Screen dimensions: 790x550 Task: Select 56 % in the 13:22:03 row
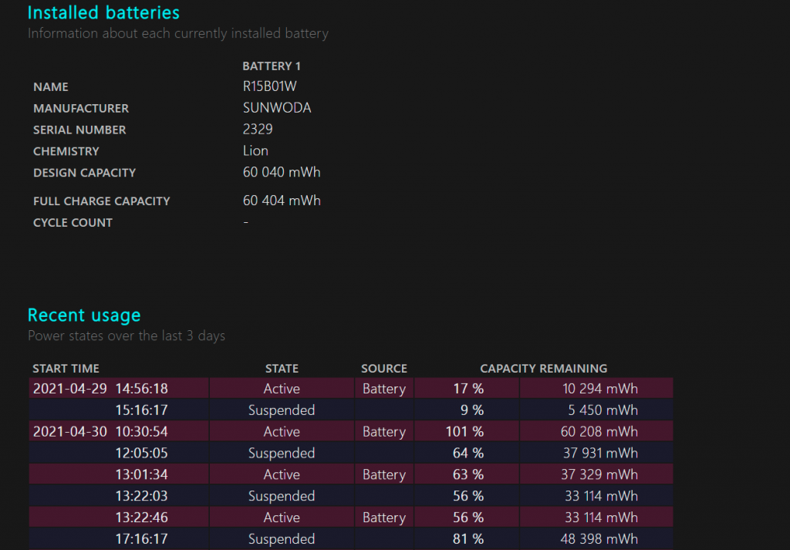tap(468, 496)
